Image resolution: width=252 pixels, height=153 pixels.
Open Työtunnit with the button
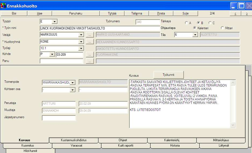pos(169,75)
